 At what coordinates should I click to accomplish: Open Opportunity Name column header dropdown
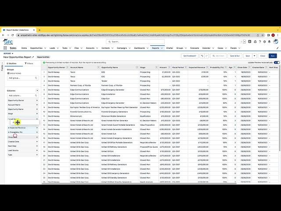[x=137, y=67]
